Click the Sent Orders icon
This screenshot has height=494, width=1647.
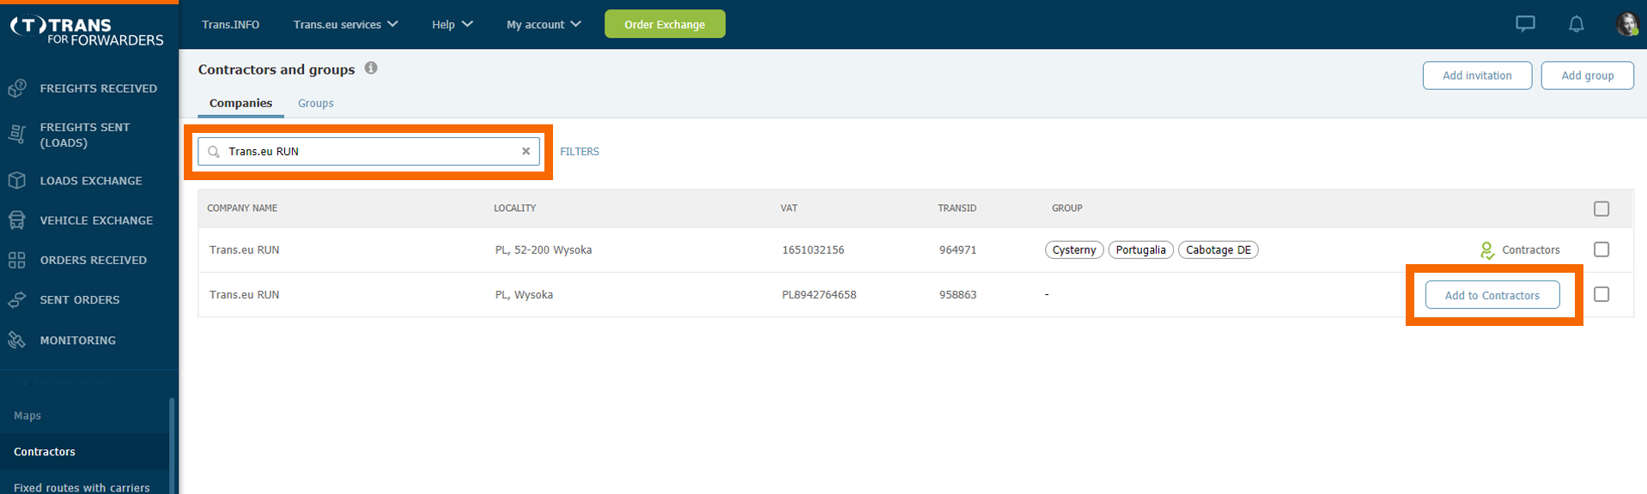[x=17, y=299]
